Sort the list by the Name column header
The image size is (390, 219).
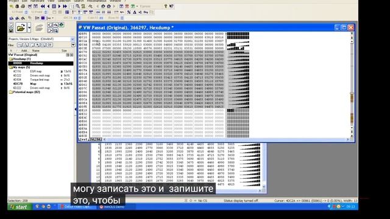click(x=36, y=50)
